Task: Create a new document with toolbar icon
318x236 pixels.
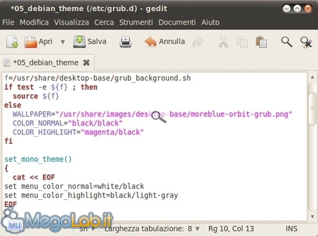Action: point(12,42)
